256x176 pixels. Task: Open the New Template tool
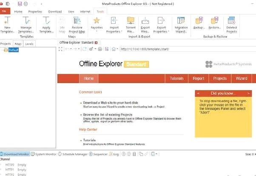[x=7, y=25]
